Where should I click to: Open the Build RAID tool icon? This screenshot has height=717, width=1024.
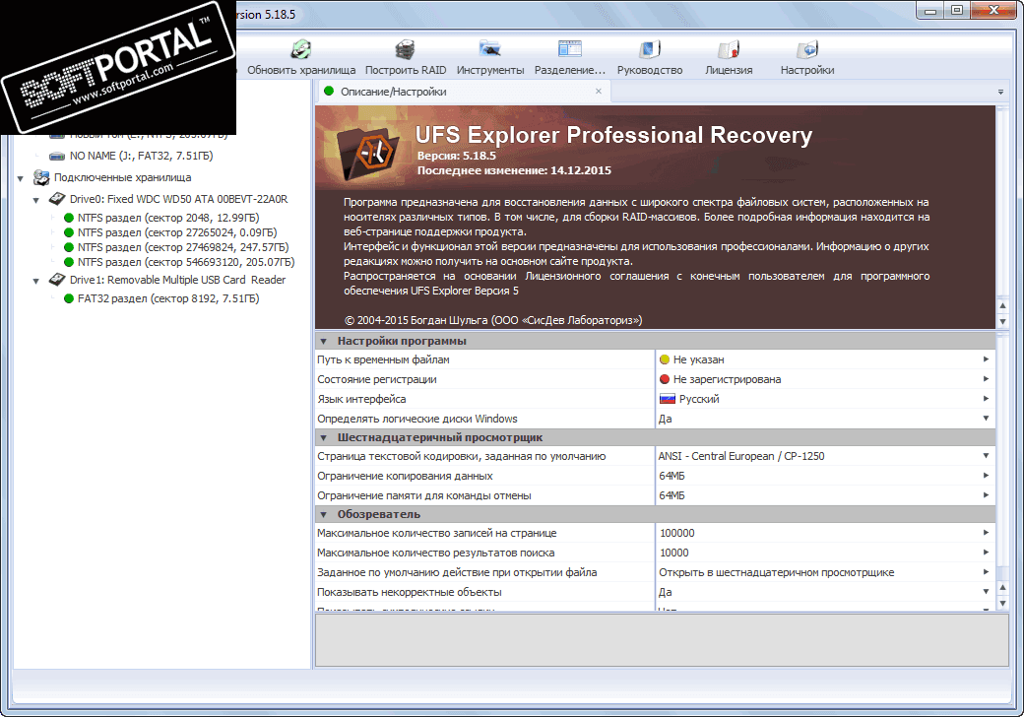pos(406,49)
